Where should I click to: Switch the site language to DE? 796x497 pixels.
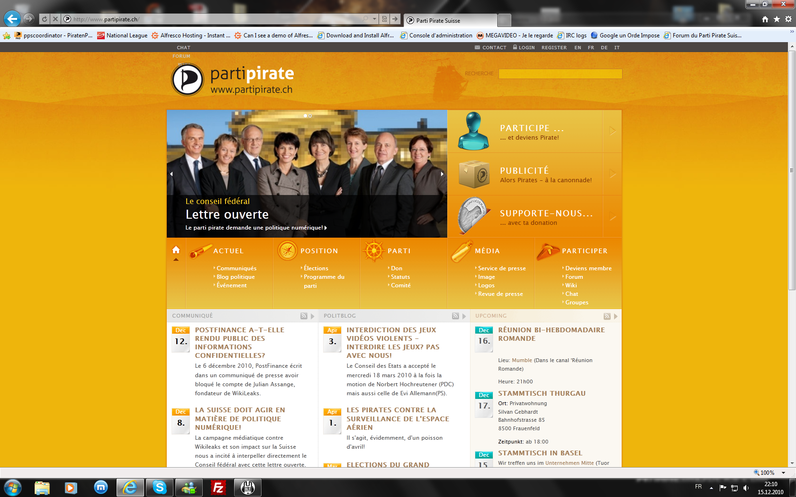coord(604,48)
